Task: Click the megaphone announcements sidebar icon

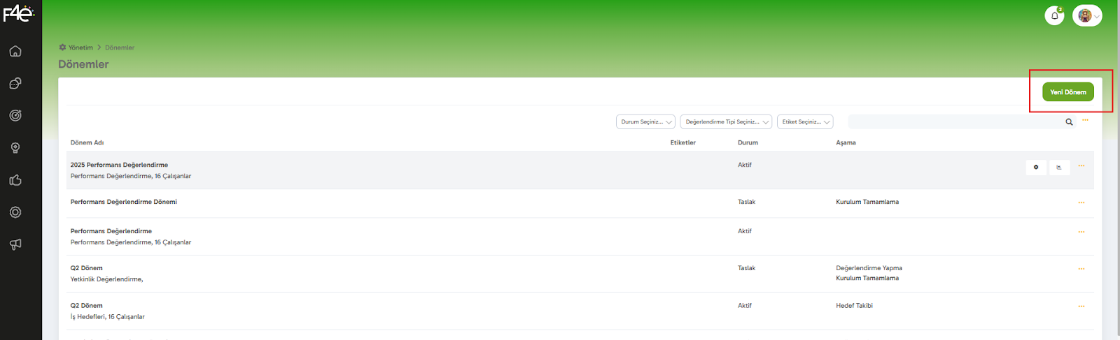Action: (x=15, y=244)
